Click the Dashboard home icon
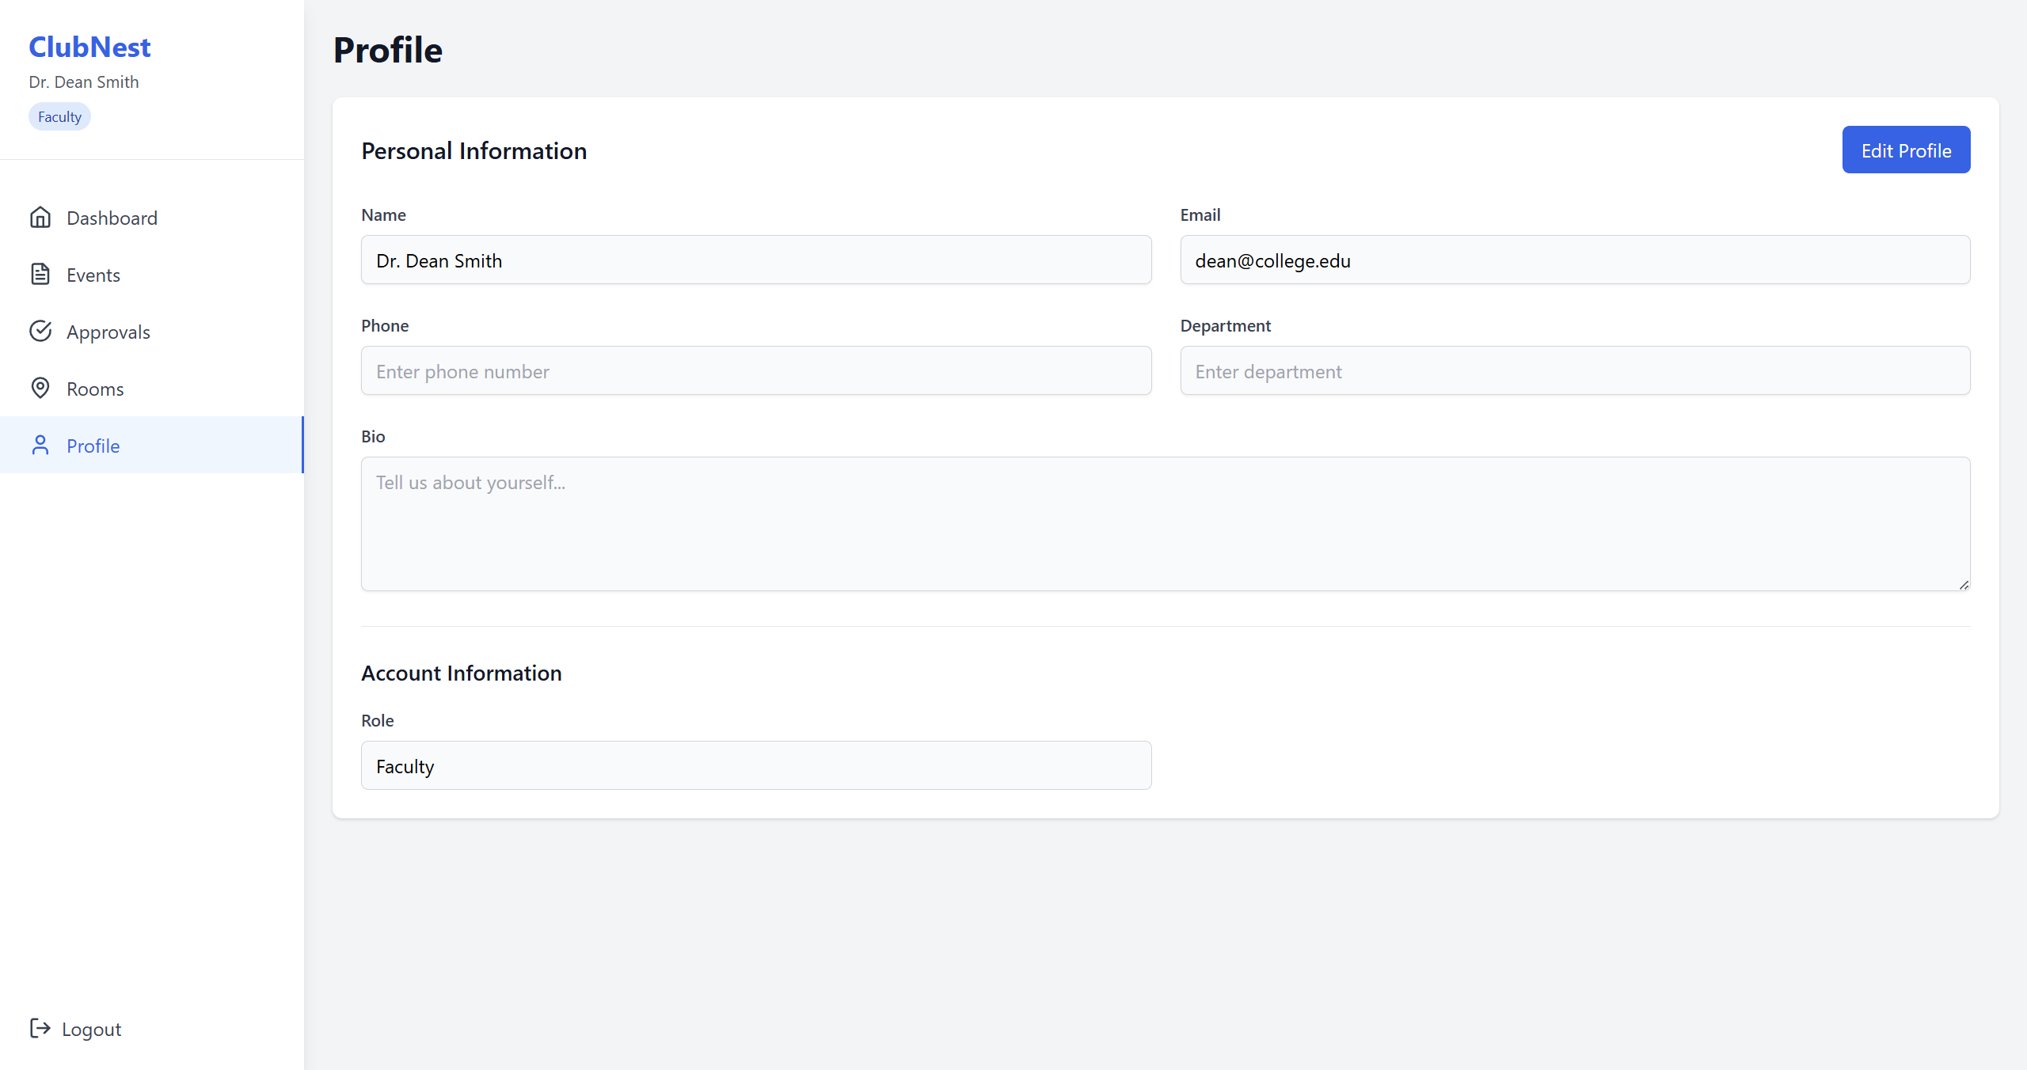This screenshot has height=1070, width=2027. click(40, 218)
